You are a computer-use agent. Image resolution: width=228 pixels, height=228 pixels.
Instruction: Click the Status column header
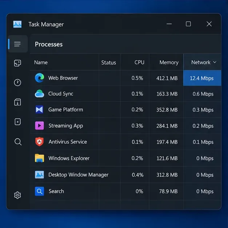tap(109, 63)
